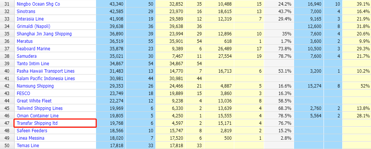Screen dimensions: 371x149
Task: Click the Sinotrans company link
Action: click(27, 12)
